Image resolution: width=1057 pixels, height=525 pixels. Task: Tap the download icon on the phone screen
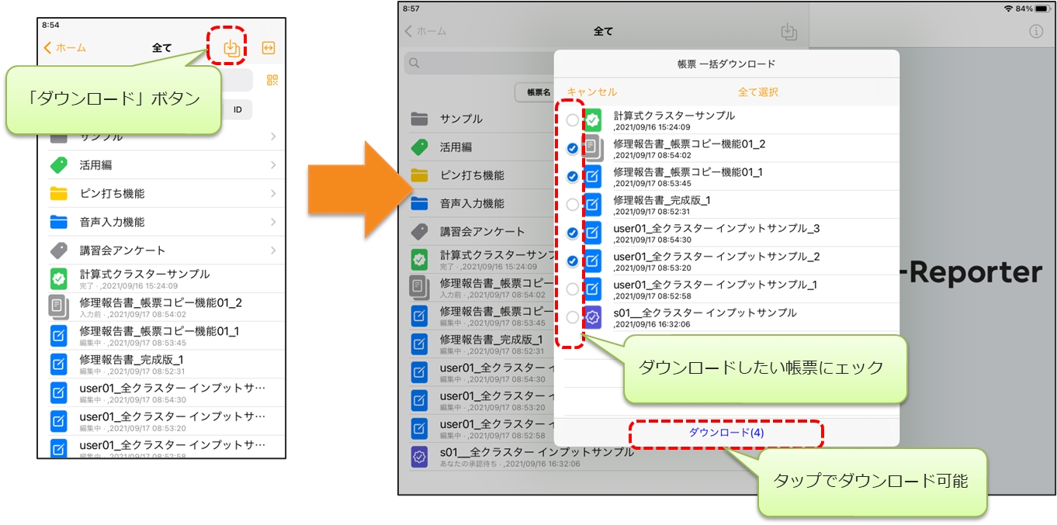230,48
